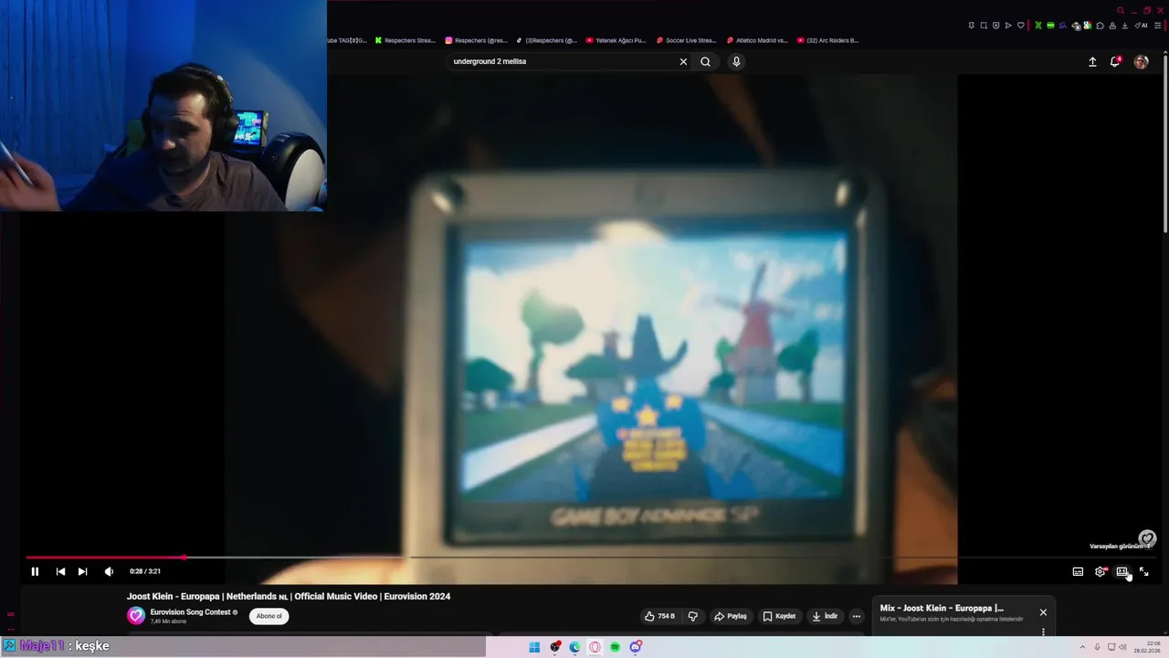The image size is (1169, 658).
Task: Download video with İndir button
Action: pos(824,616)
